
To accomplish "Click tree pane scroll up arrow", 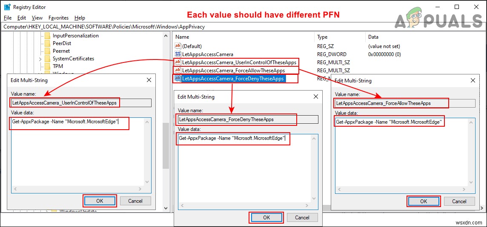I will point(166,36).
